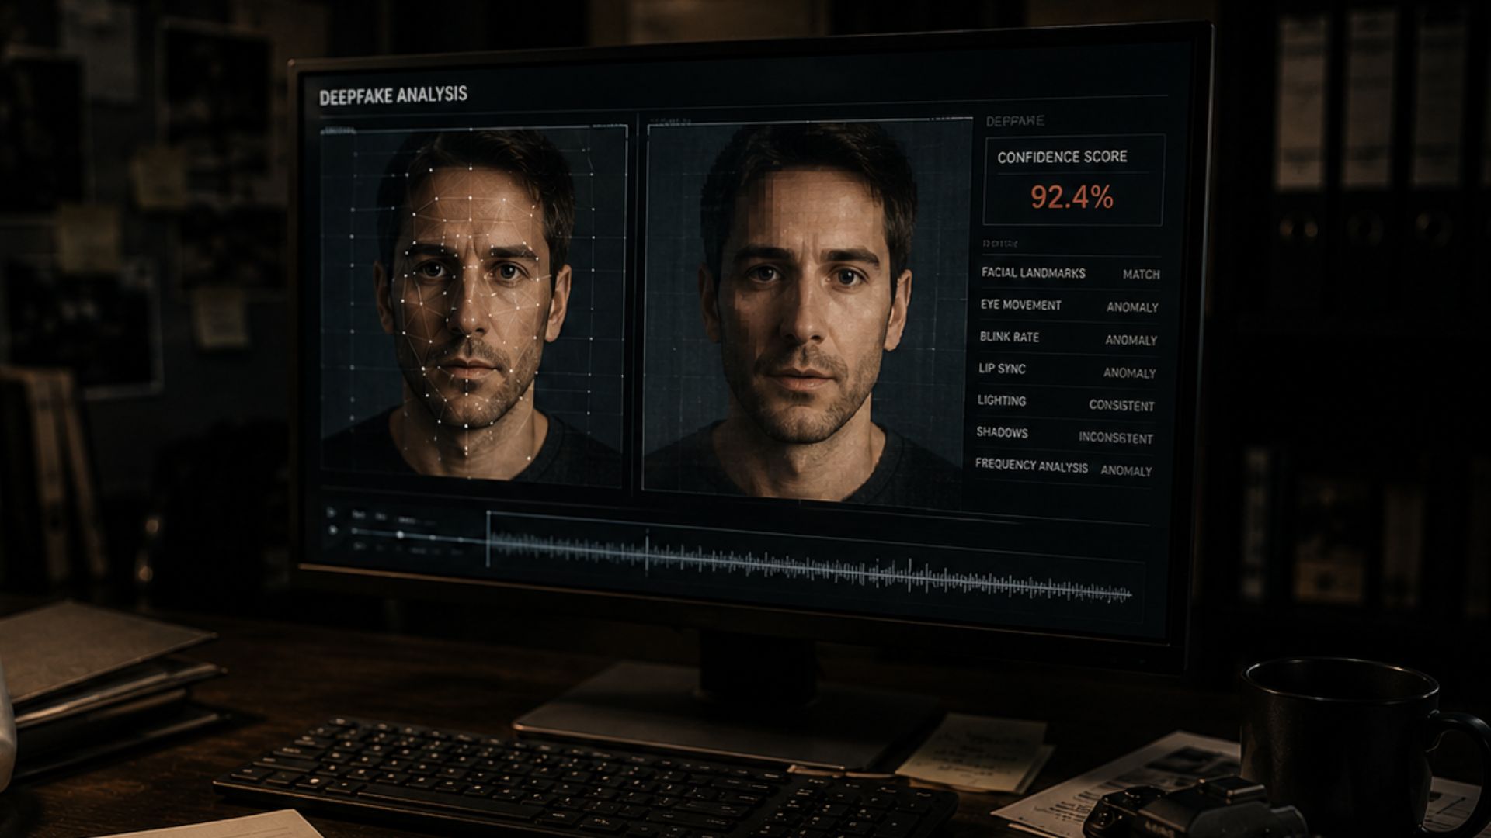Click the upper play icon in playback panel

(x=332, y=513)
